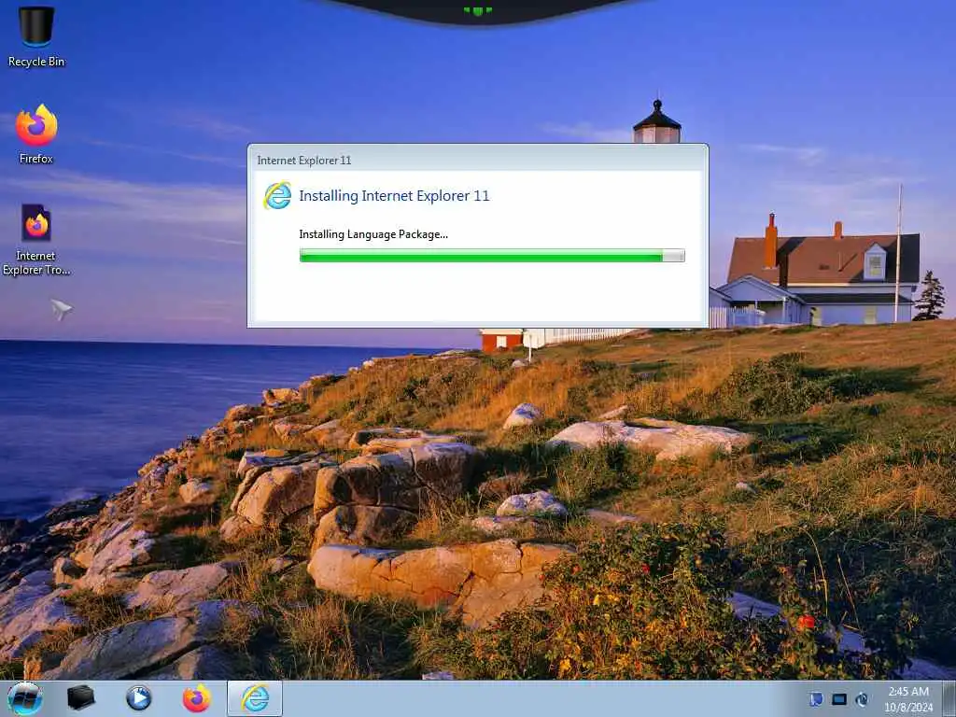The image size is (956, 717).
Task: Open the black box app pinned on the taskbar
Action: coord(80,698)
